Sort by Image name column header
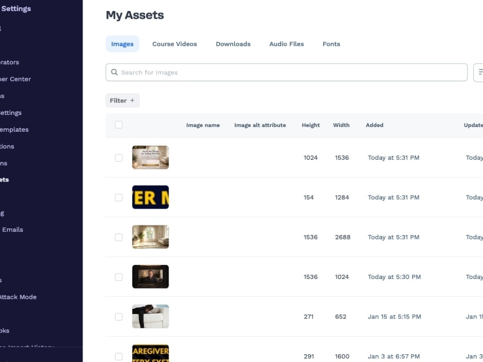 203,125
